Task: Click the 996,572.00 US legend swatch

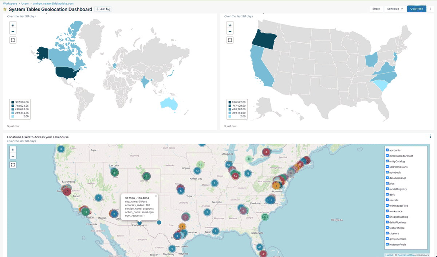Action: pos(229,102)
